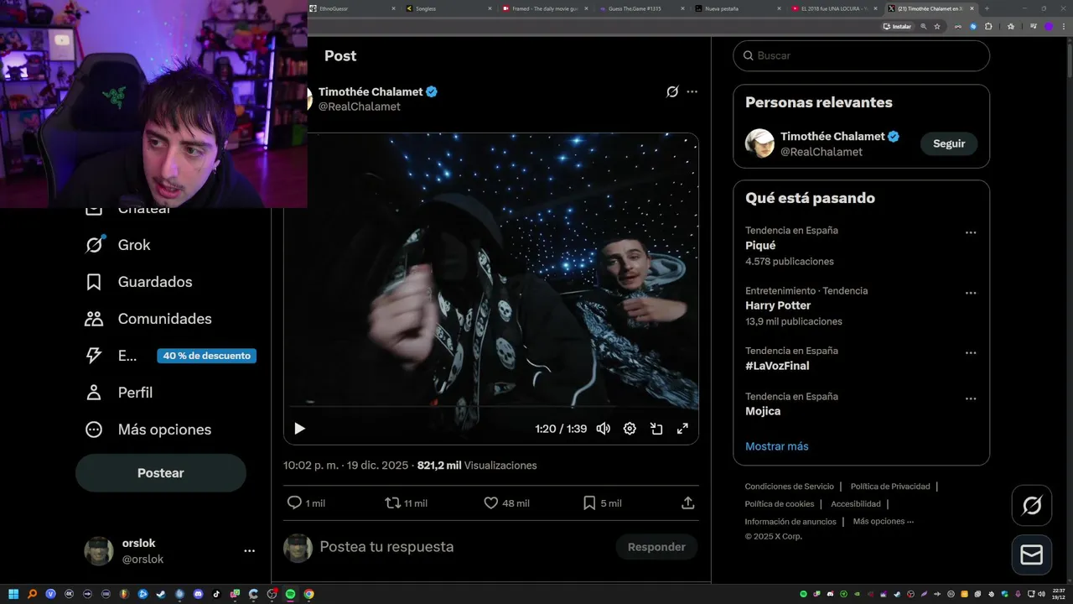
Task: Click Mostrar más link
Action: click(x=777, y=446)
